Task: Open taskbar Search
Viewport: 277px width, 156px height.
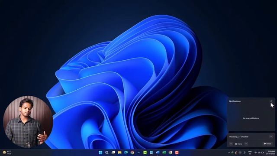Action: click(107, 153)
